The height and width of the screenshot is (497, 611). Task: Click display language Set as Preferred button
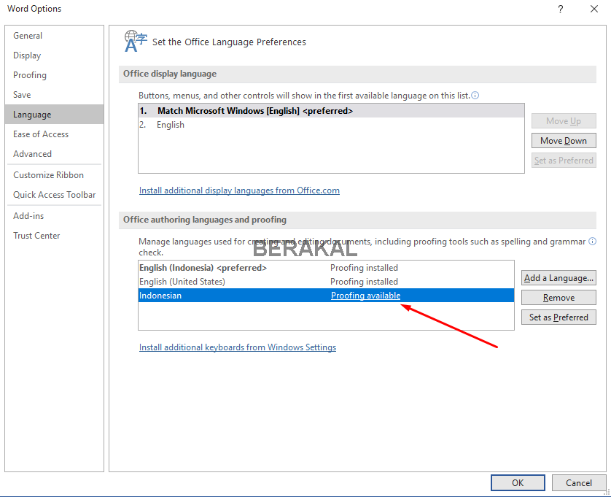[x=564, y=161]
